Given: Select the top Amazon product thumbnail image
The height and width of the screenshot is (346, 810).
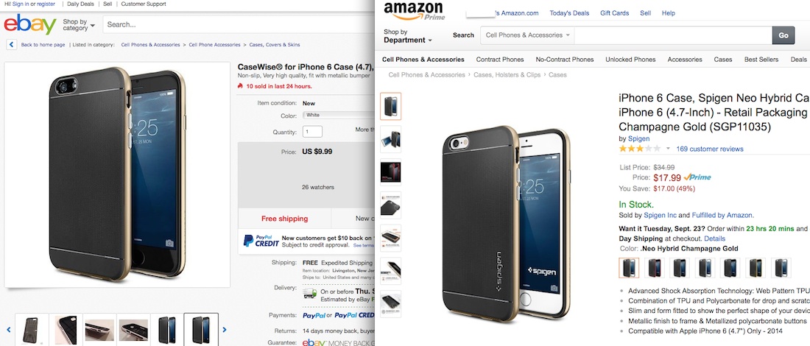Looking at the screenshot, I should 390,106.
